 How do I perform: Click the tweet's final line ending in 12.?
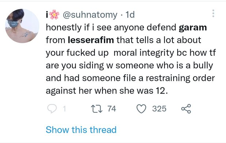(x=107, y=91)
